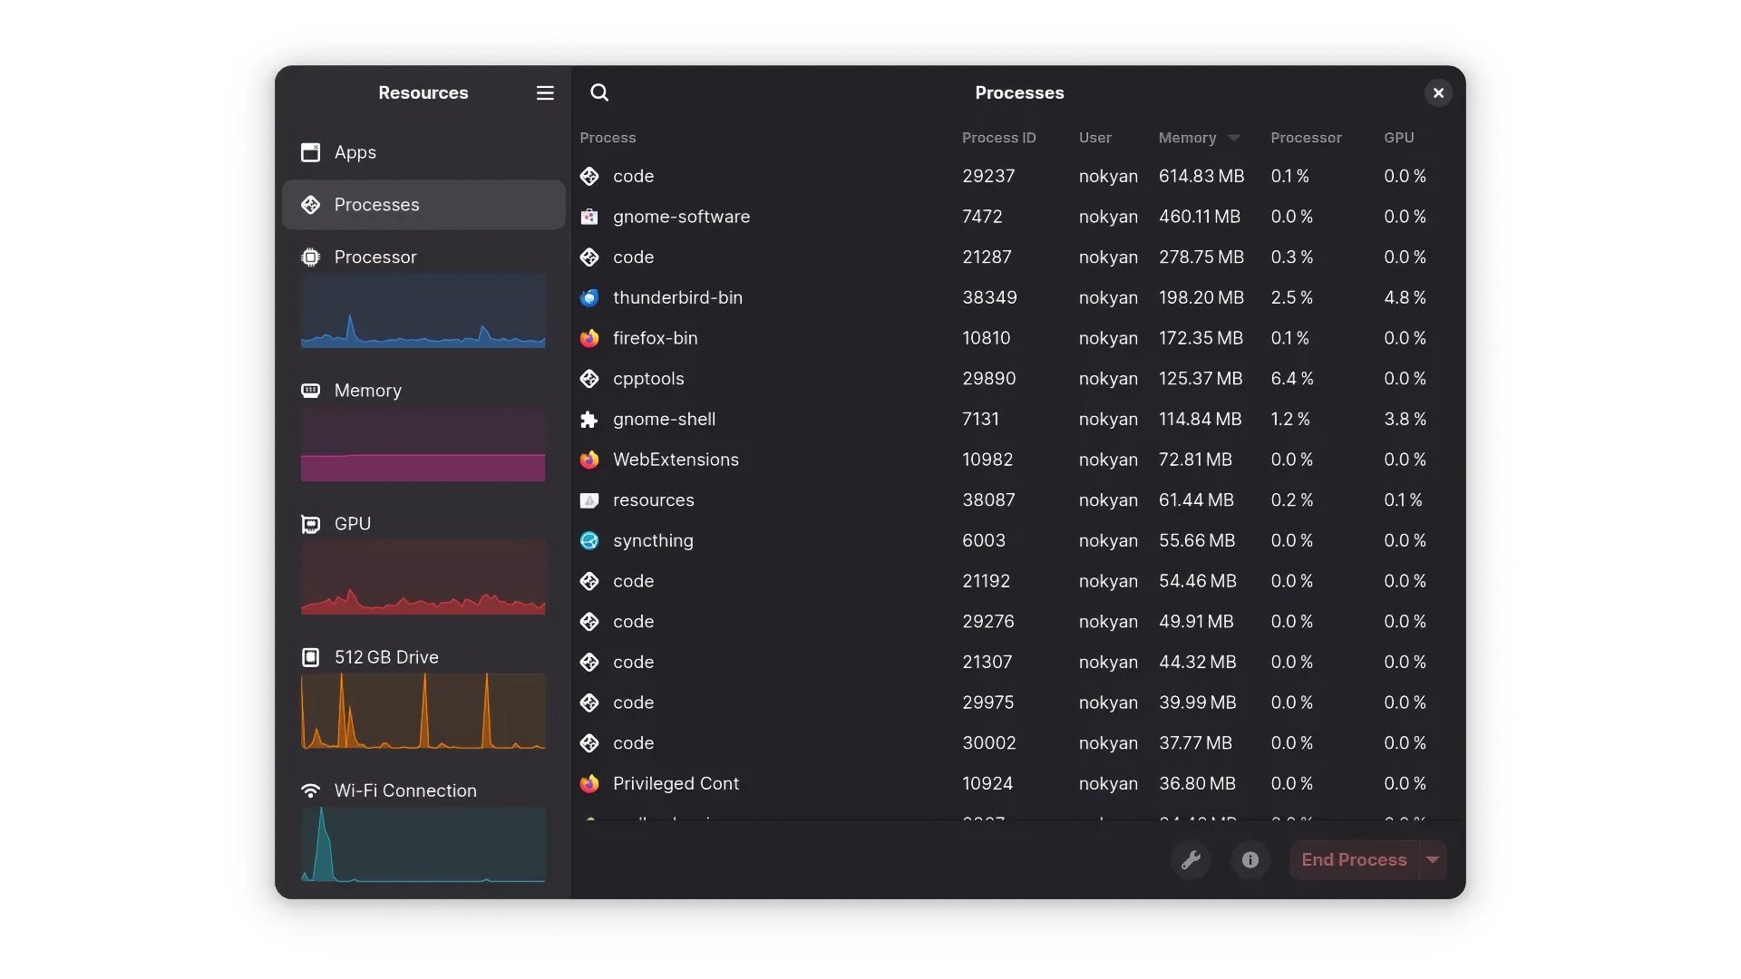This screenshot has height=979, width=1741.
Task: Open process options wrench button
Action: pyautogui.click(x=1191, y=859)
